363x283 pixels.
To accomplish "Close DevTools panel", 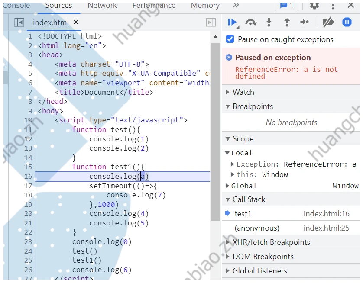I will pos(351,5).
